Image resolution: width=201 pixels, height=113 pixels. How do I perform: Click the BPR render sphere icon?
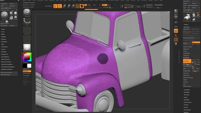(176, 11)
